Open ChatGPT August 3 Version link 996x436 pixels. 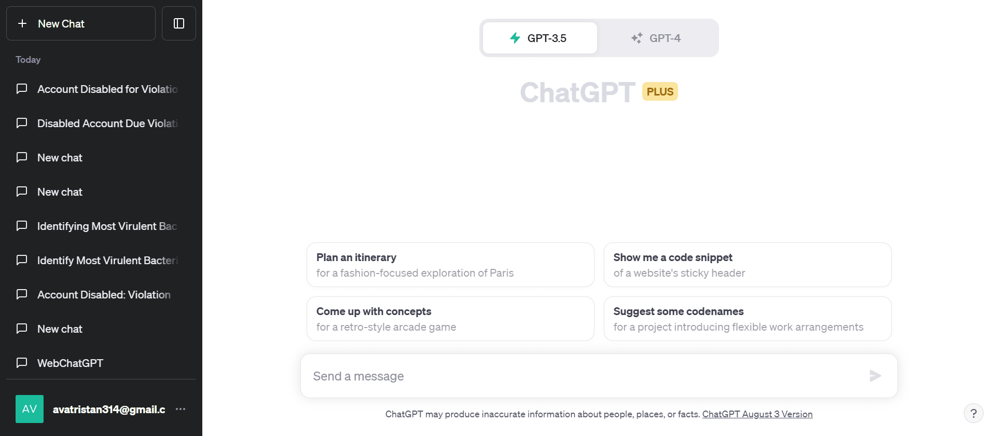click(757, 414)
